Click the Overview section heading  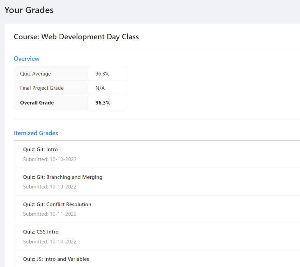(27, 59)
